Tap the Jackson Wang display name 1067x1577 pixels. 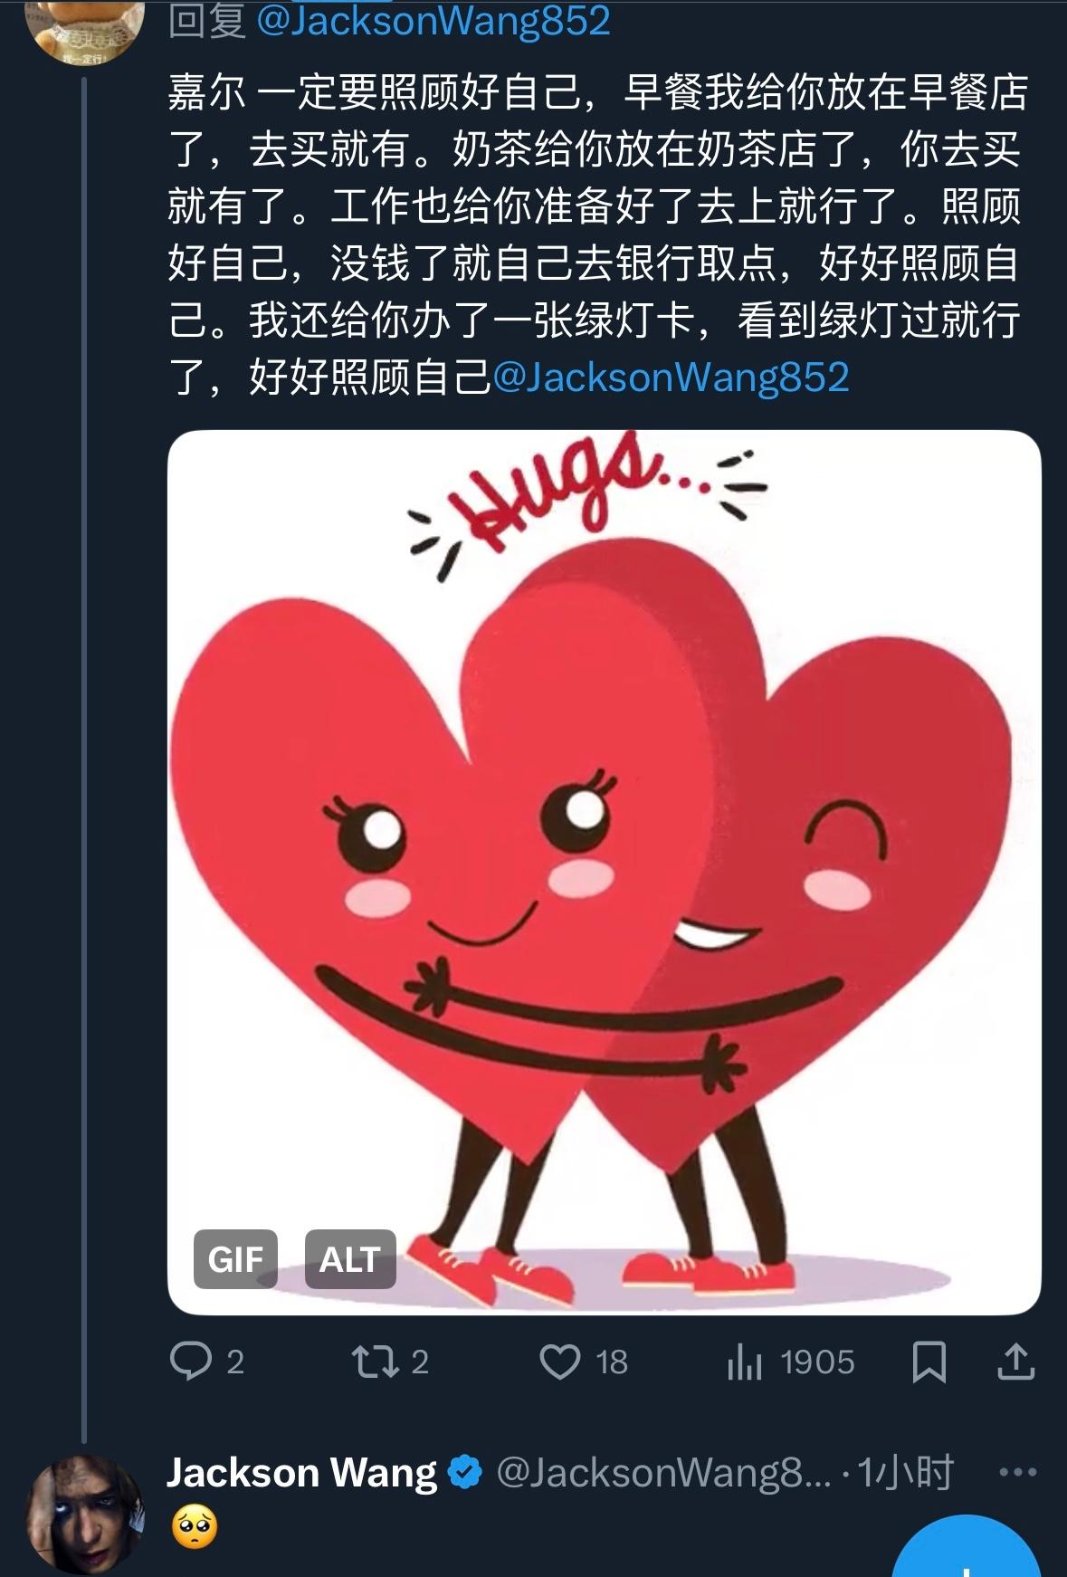click(x=301, y=1473)
